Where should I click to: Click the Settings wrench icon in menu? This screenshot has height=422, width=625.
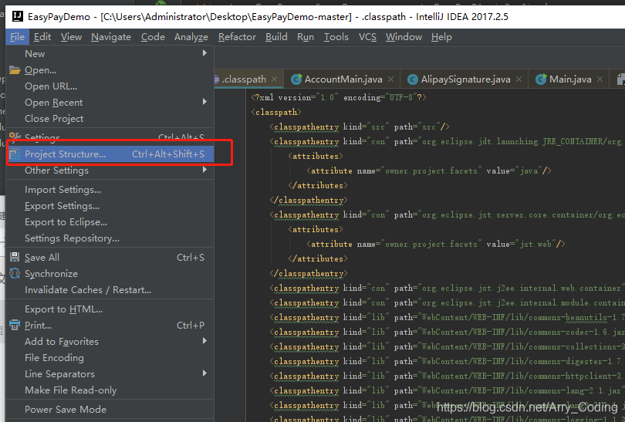point(15,137)
